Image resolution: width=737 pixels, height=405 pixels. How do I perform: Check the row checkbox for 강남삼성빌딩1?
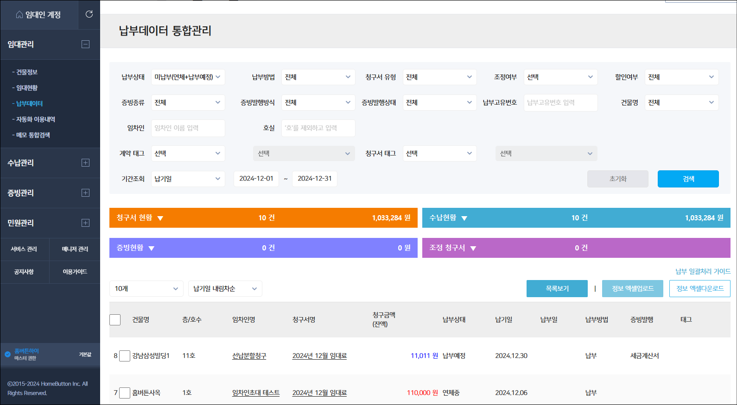(x=125, y=356)
